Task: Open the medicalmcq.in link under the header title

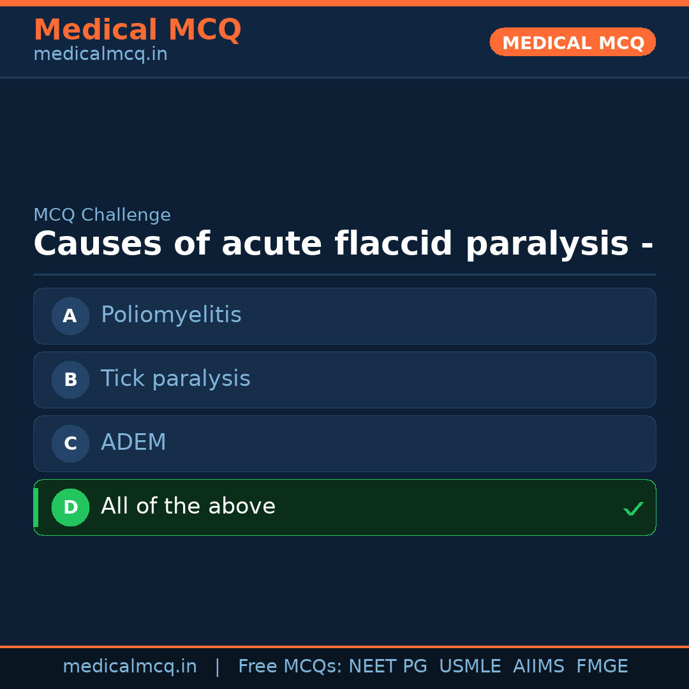Action: coord(100,55)
